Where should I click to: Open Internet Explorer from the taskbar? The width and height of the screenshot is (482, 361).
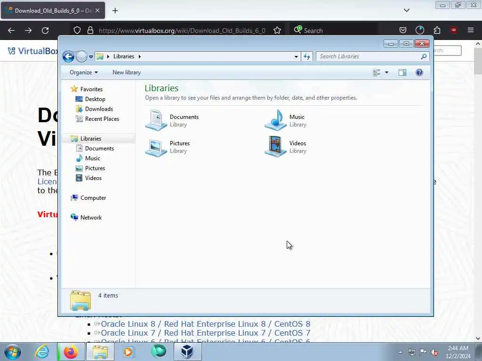(42, 352)
